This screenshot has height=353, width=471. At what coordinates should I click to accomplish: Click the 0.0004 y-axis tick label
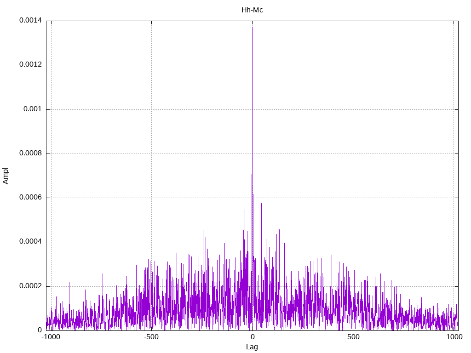(x=31, y=242)
